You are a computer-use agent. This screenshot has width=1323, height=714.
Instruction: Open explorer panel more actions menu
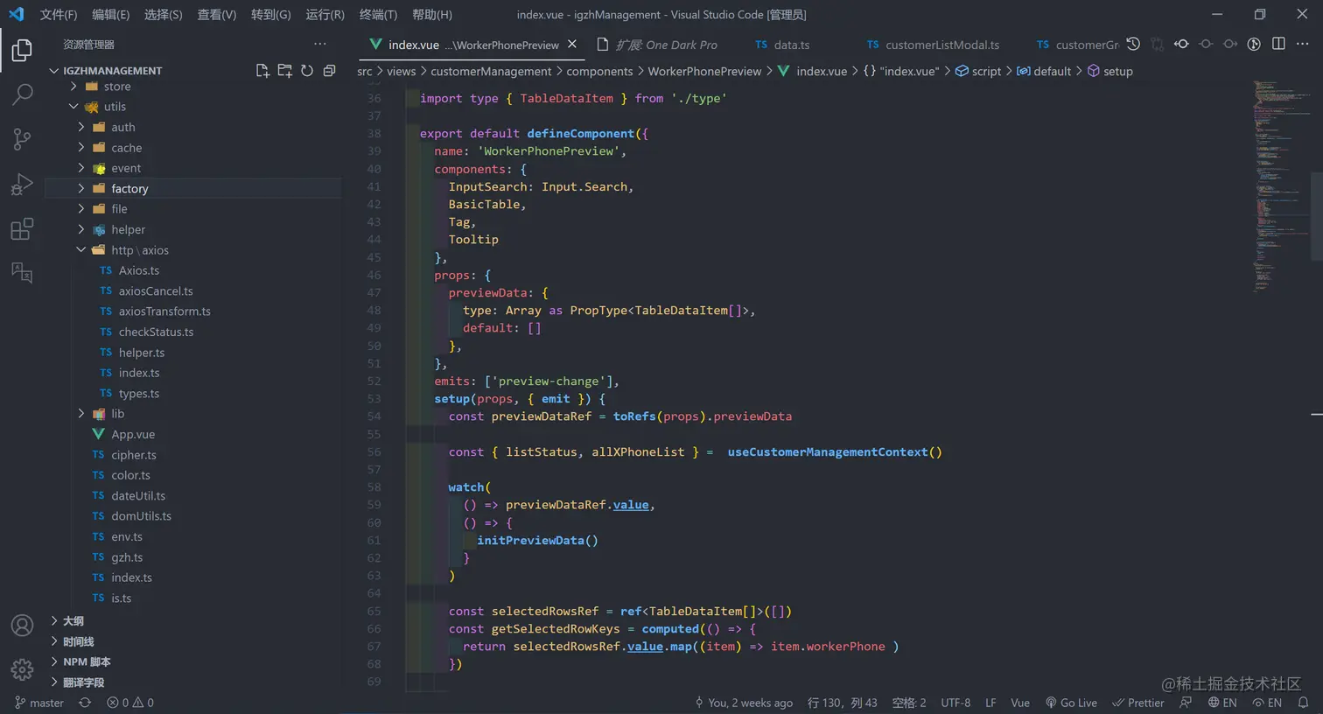point(320,44)
